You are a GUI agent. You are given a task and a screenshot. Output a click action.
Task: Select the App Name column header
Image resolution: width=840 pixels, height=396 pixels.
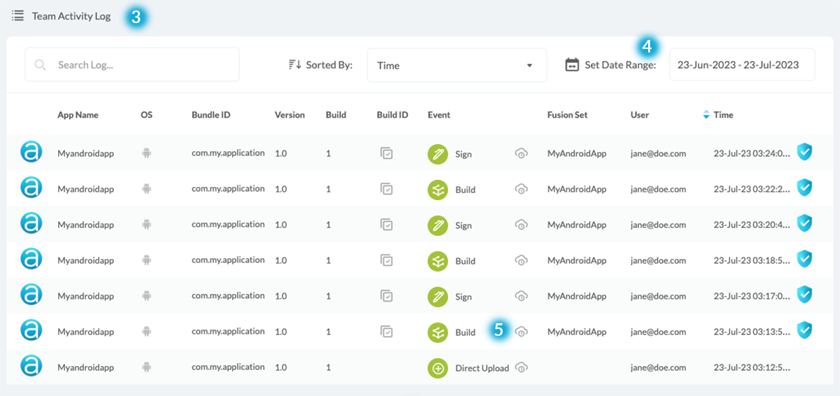pos(78,115)
